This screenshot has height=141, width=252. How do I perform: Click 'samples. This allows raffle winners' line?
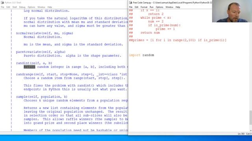(x=76, y=119)
